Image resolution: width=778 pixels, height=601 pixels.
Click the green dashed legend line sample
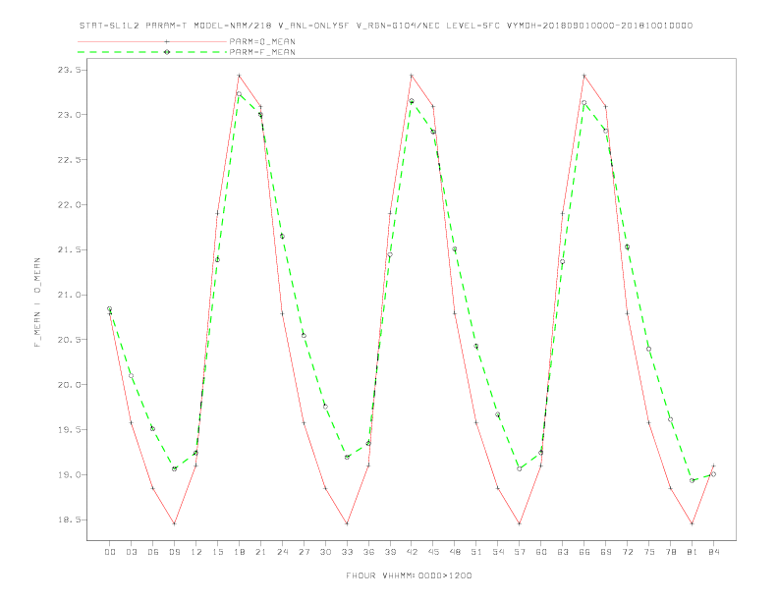(x=152, y=52)
